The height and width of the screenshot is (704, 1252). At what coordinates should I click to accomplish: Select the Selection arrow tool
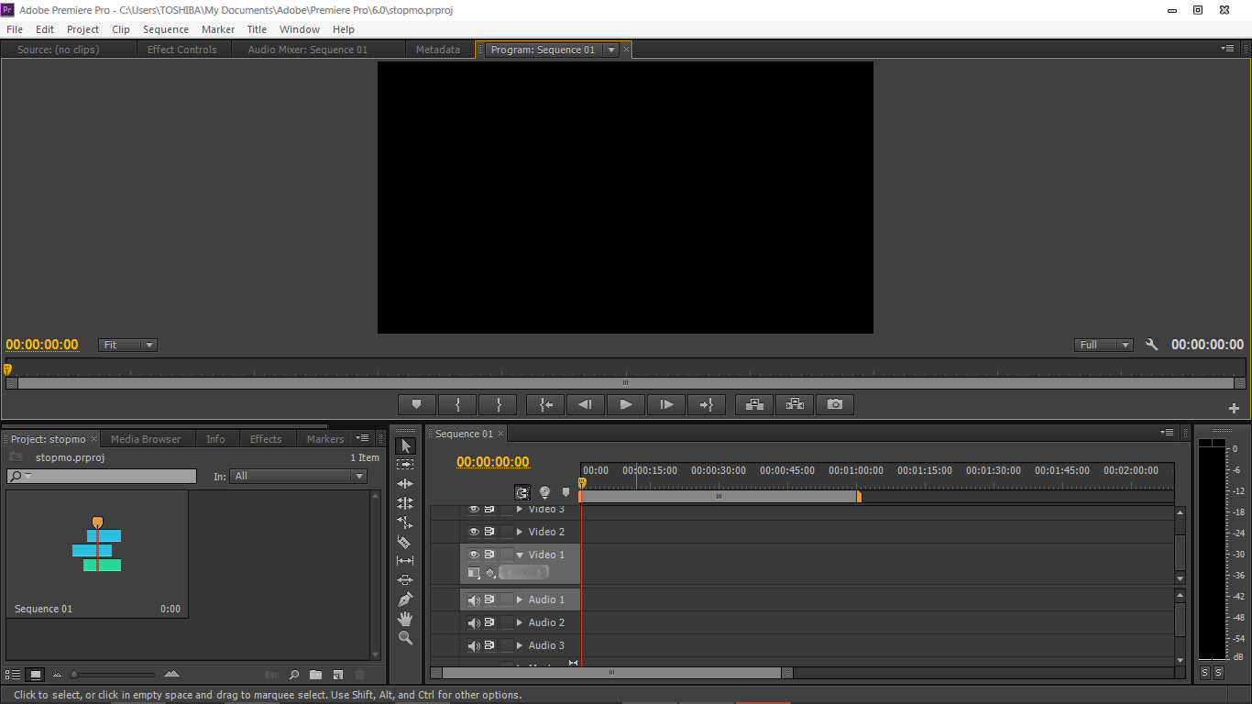tap(405, 446)
